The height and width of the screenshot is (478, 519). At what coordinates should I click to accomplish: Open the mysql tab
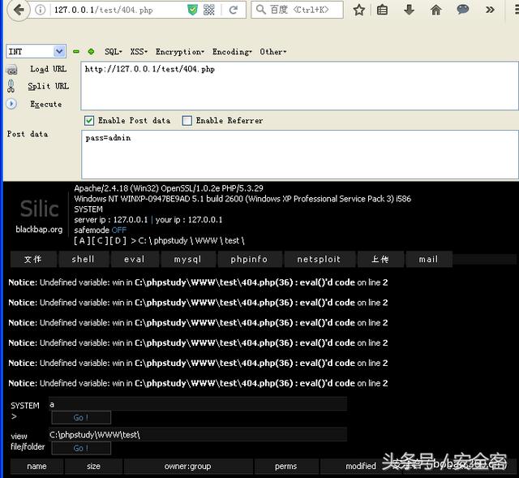188,259
